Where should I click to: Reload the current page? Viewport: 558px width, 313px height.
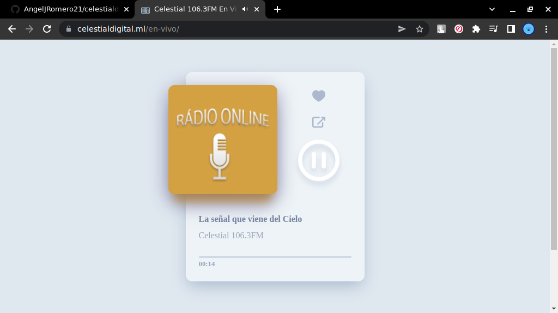(x=47, y=29)
